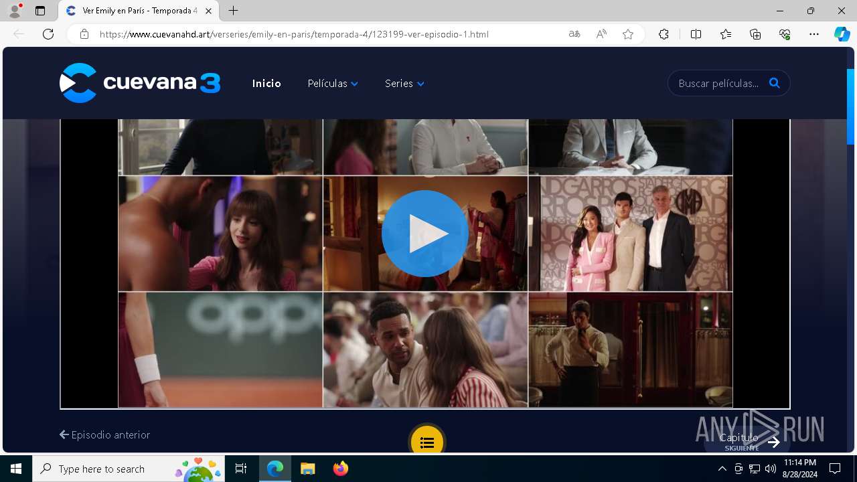The image size is (857, 482).
Task: Open Edge Settings and more menu
Action: pos(814,34)
